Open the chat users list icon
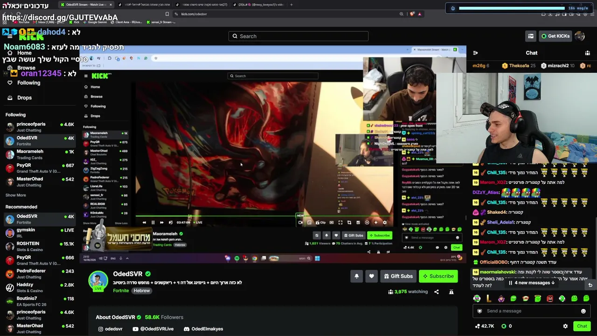The image size is (597, 336). pyautogui.click(x=588, y=53)
